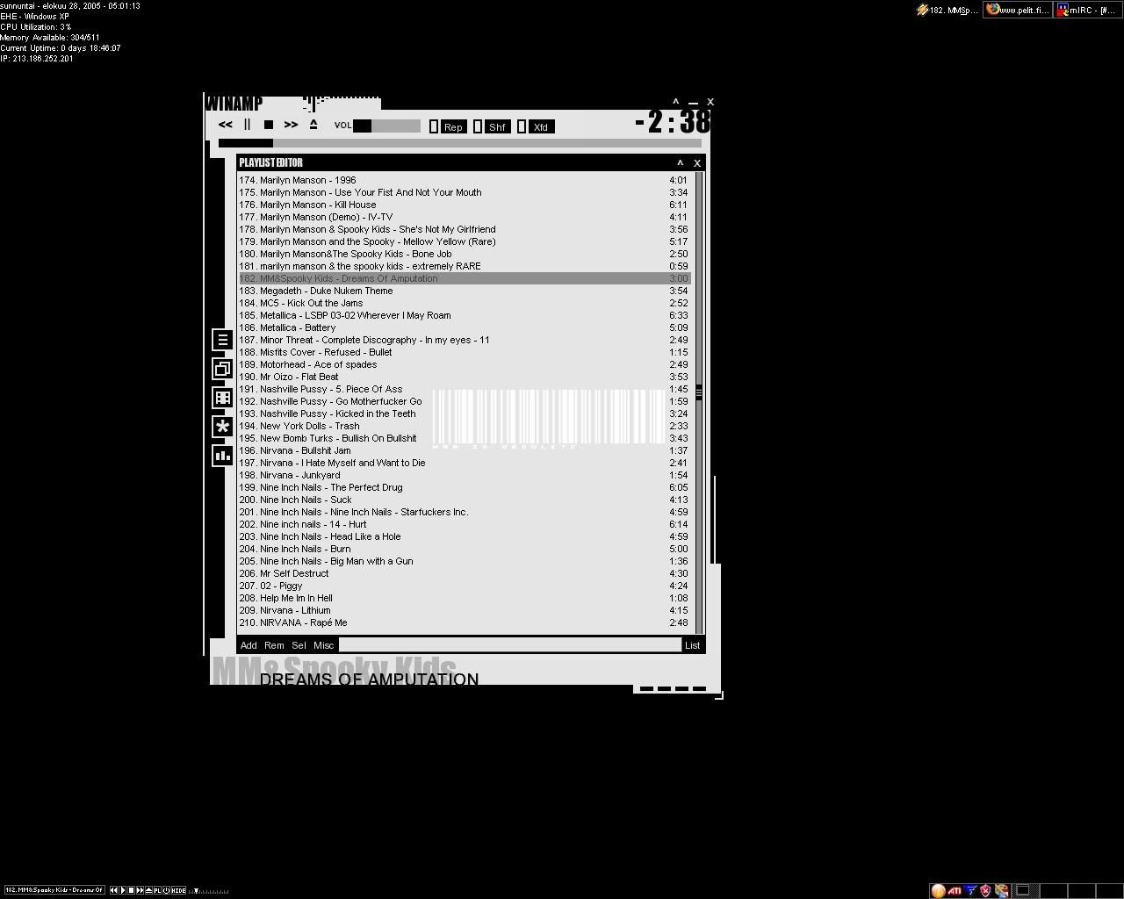
Task: Click PL button on bottom mini player bar
Action: (158, 890)
